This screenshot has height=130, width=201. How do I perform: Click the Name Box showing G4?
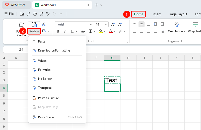click(21, 49)
